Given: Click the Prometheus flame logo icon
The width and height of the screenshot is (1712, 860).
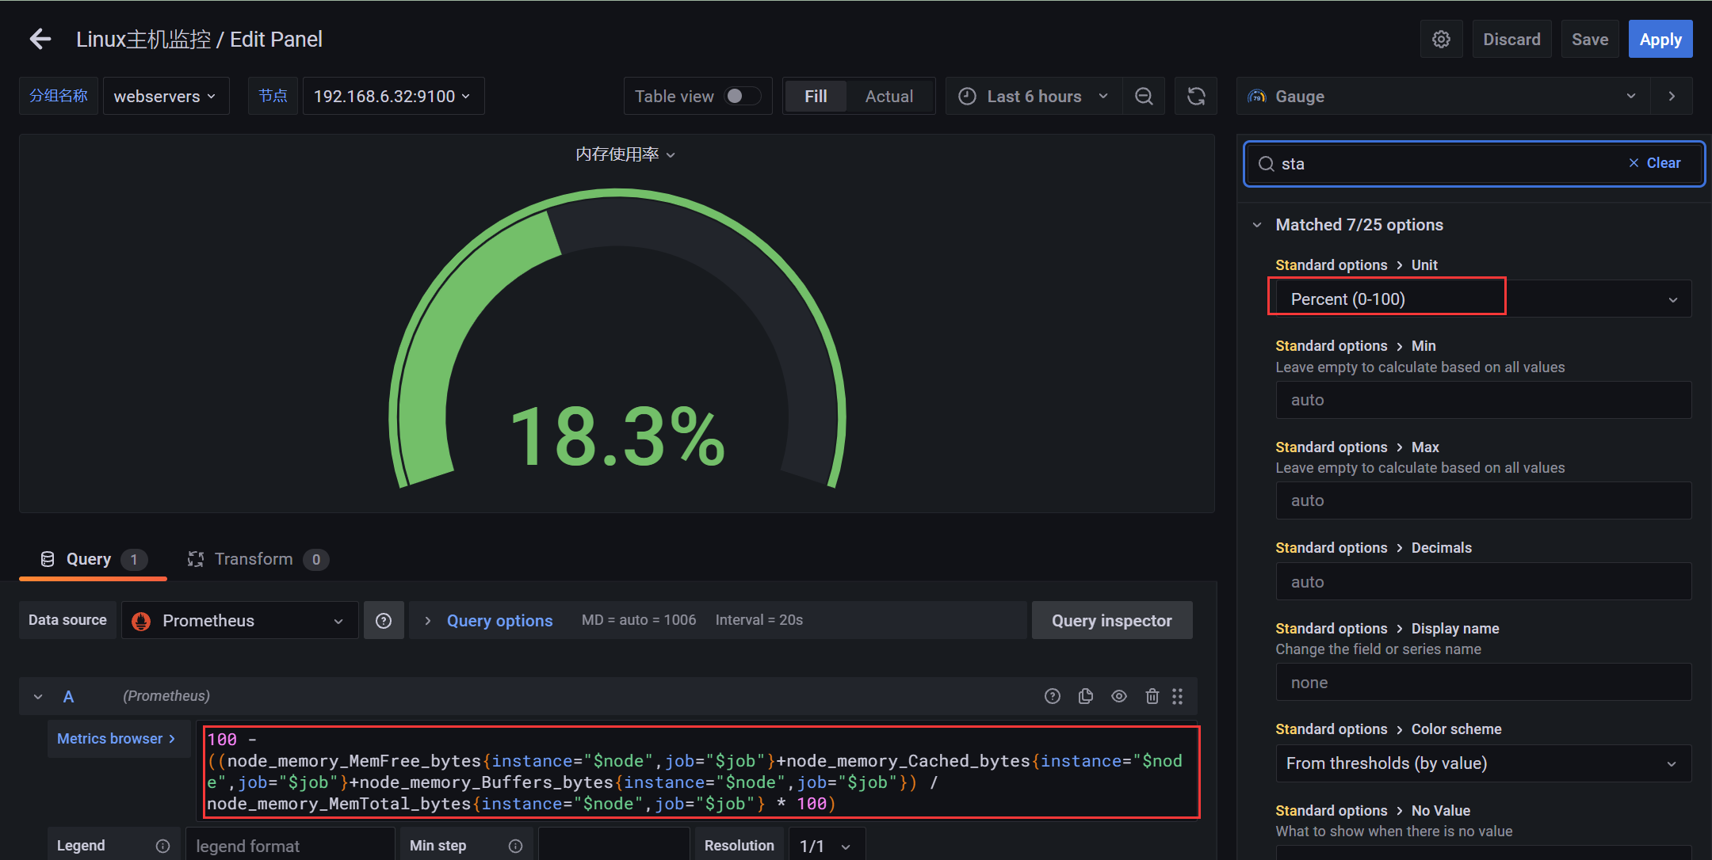Looking at the screenshot, I should [x=142, y=621].
